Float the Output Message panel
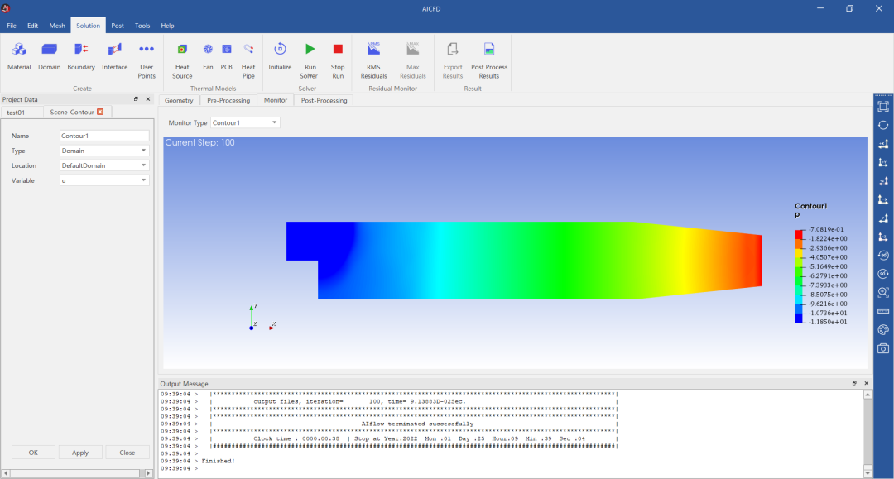This screenshot has width=894, height=479. pyautogui.click(x=854, y=383)
